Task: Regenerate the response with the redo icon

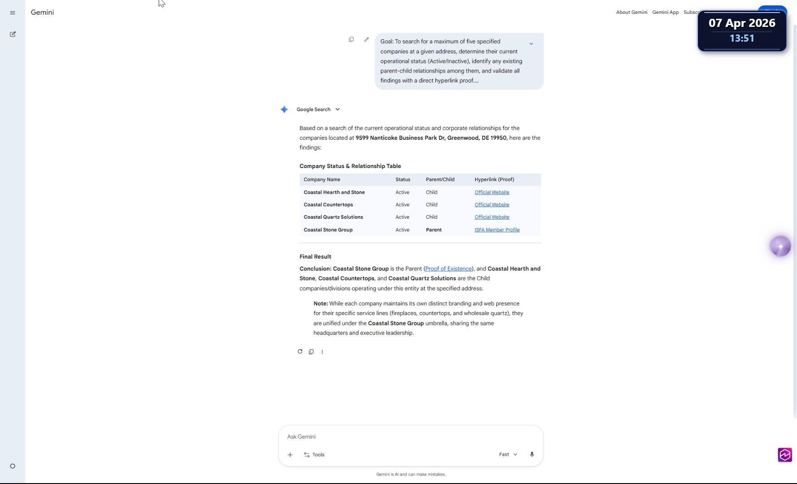Action: (300, 351)
